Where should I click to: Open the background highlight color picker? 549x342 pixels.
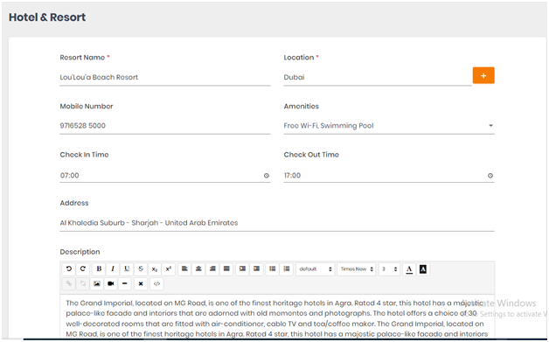(x=423, y=269)
